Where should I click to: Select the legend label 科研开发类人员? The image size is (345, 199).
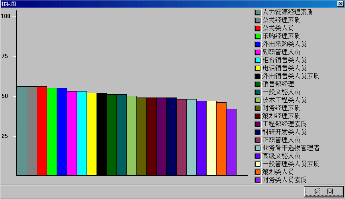284,132
